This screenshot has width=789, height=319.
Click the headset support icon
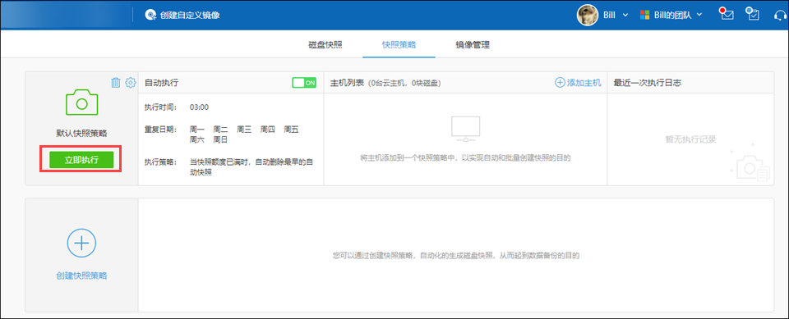click(780, 15)
